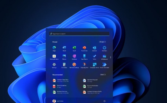Launch PowerPoint pinned app

[x=84, y=49]
